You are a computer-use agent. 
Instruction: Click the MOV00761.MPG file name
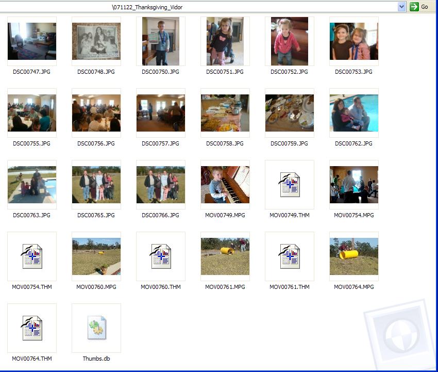coord(225,287)
